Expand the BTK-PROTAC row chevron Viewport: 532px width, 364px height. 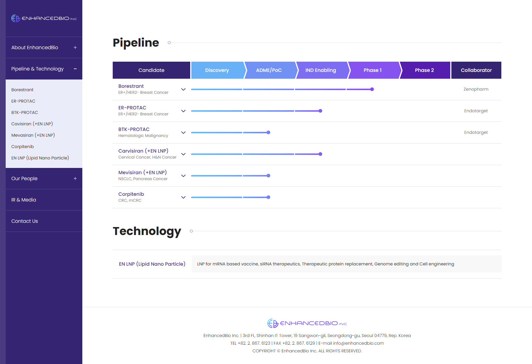tap(183, 132)
